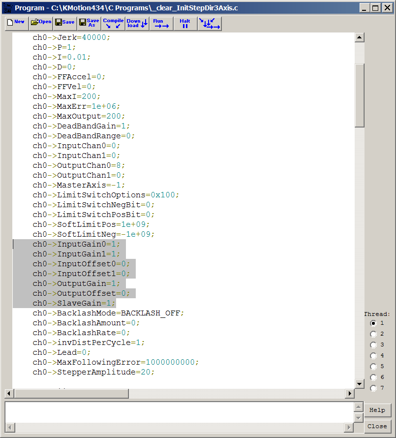The width and height of the screenshot is (396, 438).
Task: Click the line ch0->Lead=0;
Action: pyautogui.click(x=61, y=352)
